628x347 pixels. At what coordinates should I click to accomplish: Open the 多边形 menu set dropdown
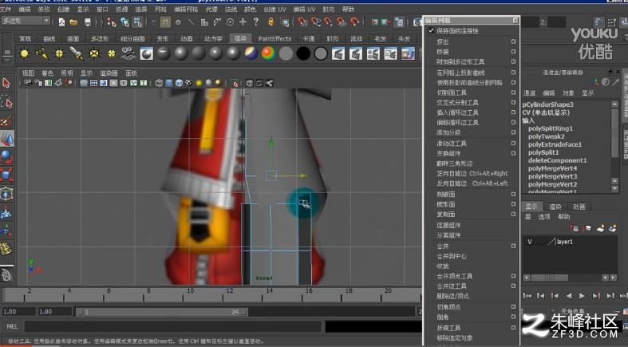pos(26,21)
